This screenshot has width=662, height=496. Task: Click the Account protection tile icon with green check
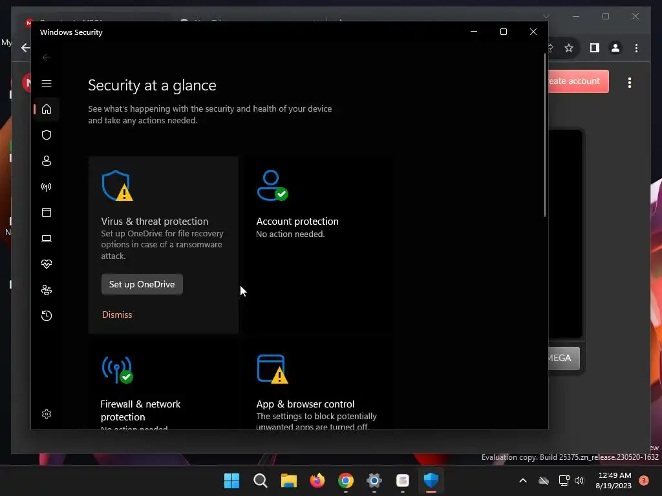tap(272, 185)
